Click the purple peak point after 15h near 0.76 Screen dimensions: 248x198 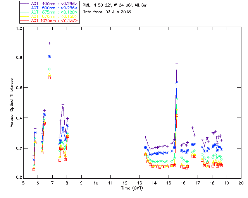click(x=177, y=63)
